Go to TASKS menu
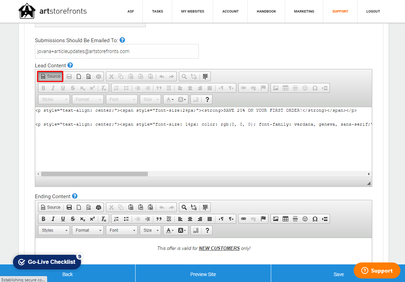 [x=158, y=12]
